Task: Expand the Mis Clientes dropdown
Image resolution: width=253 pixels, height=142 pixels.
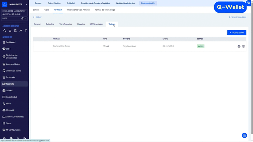Action: pos(26,4)
